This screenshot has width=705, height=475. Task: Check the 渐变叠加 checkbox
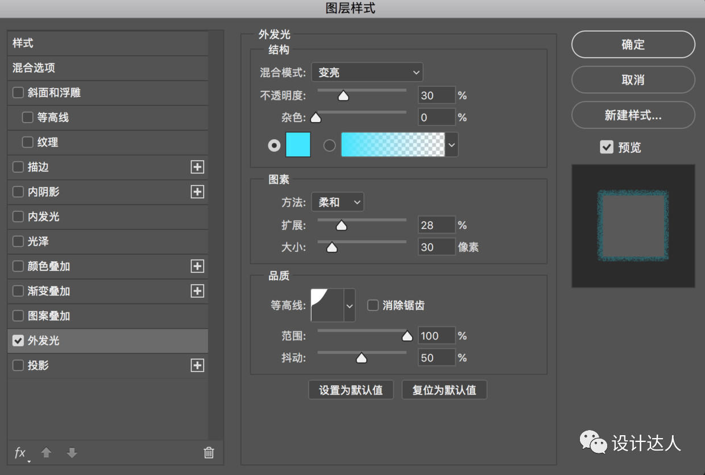[x=18, y=291]
